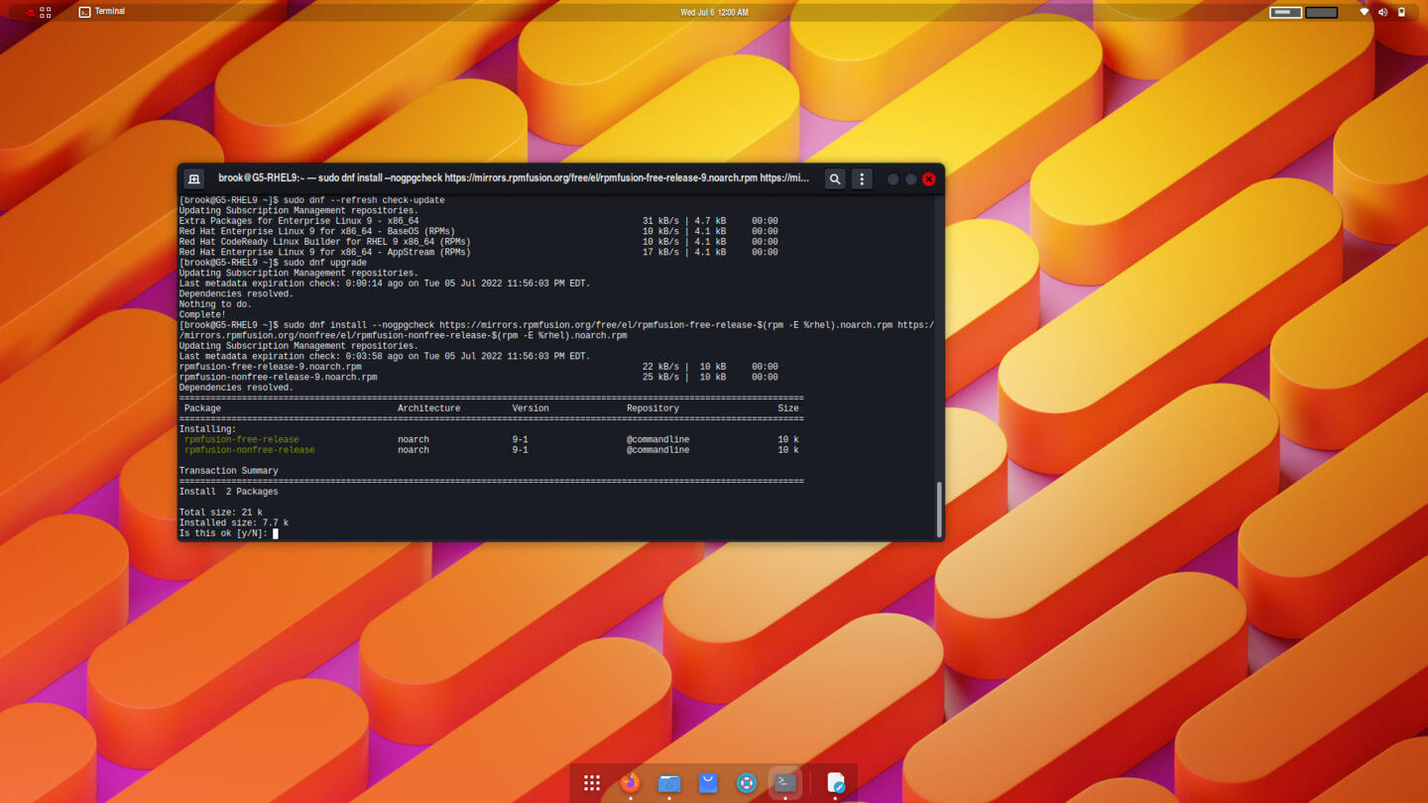Click the terminal window scrollbar
1428x803 pixels.
[x=938, y=510]
